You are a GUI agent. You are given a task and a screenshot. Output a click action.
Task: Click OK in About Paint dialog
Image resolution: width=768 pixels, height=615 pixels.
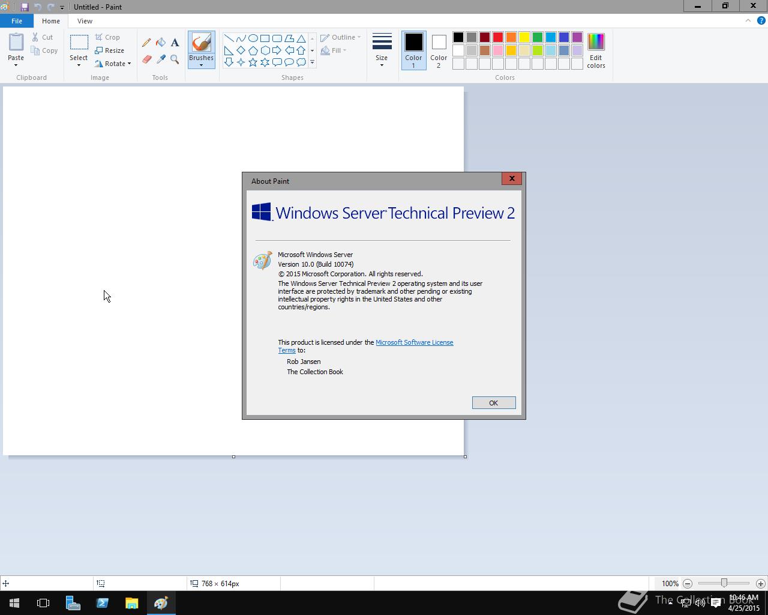click(494, 403)
